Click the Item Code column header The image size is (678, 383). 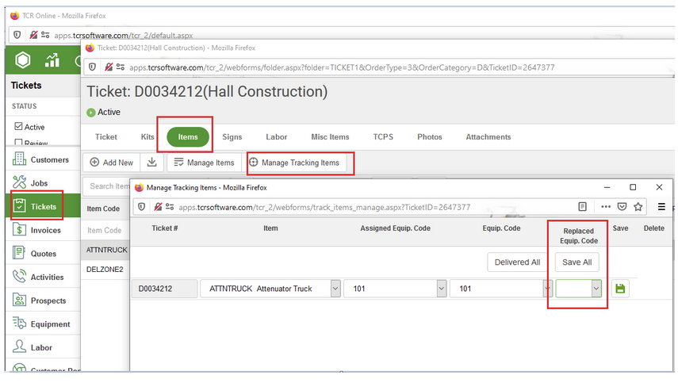[x=103, y=209]
